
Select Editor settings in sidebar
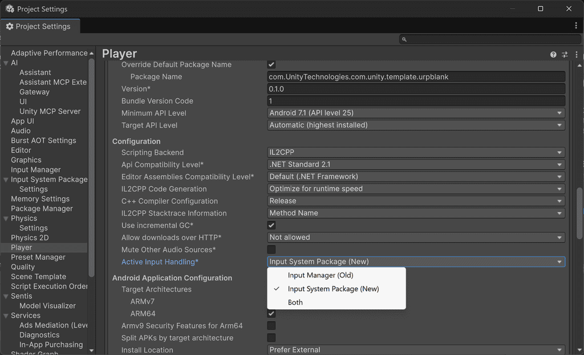pos(21,150)
